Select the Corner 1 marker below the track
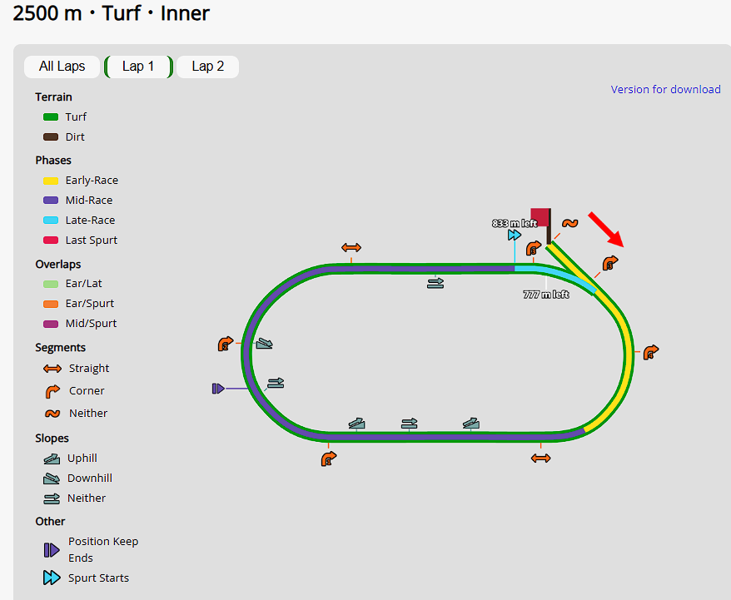Viewport: 731px width, 600px height. click(x=329, y=459)
